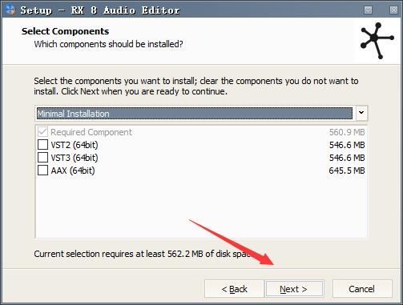Click the Setup - RX 8 Audio Editor title
The height and width of the screenshot is (305, 403).
[100, 10]
